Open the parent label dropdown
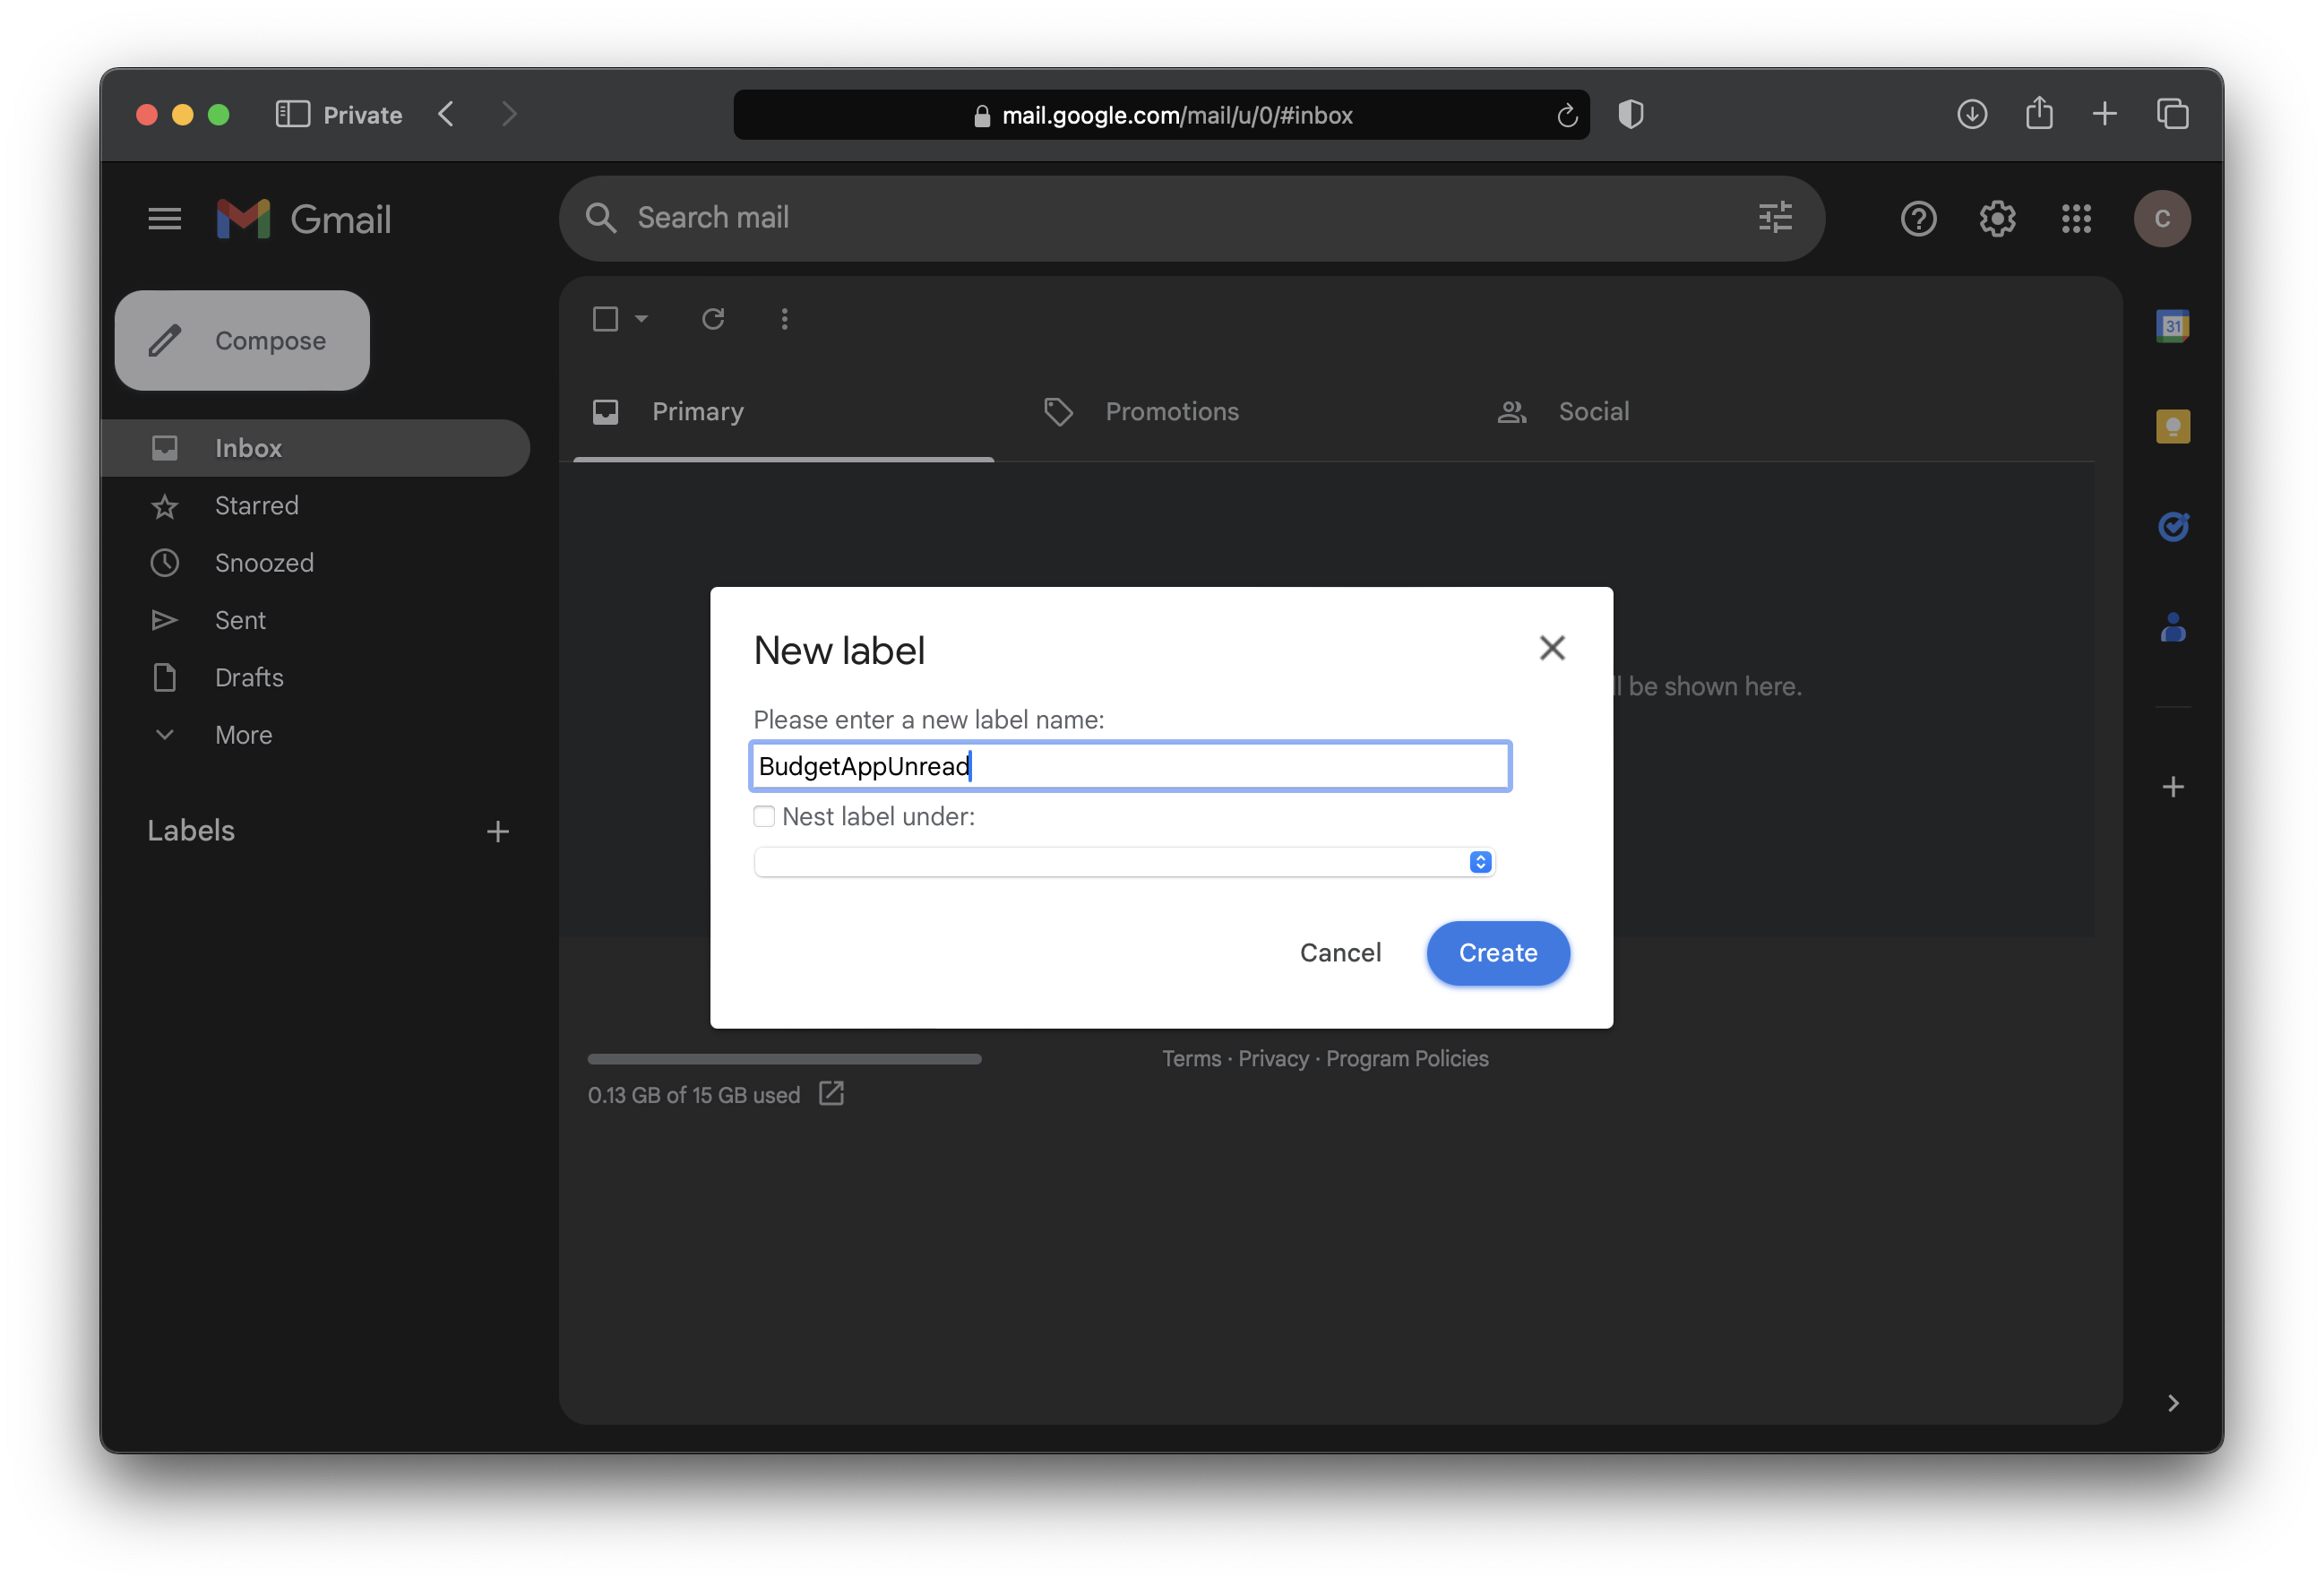Viewport: 2324px width, 1586px height. point(1124,862)
